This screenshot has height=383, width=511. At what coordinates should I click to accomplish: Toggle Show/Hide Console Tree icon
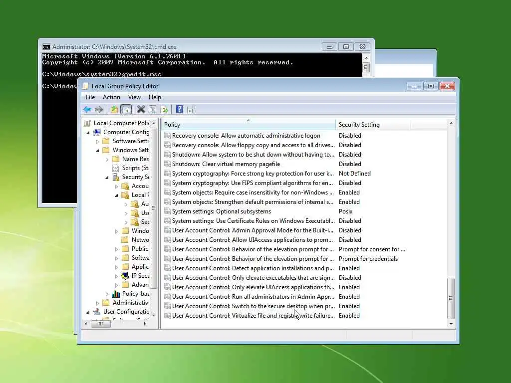click(126, 109)
